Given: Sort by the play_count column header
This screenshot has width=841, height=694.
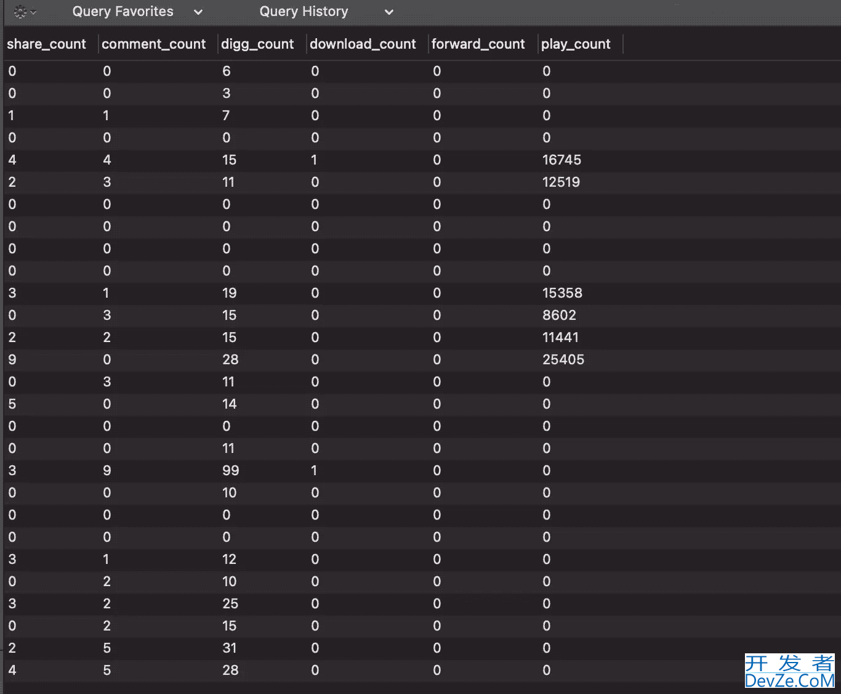Looking at the screenshot, I should point(576,44).
